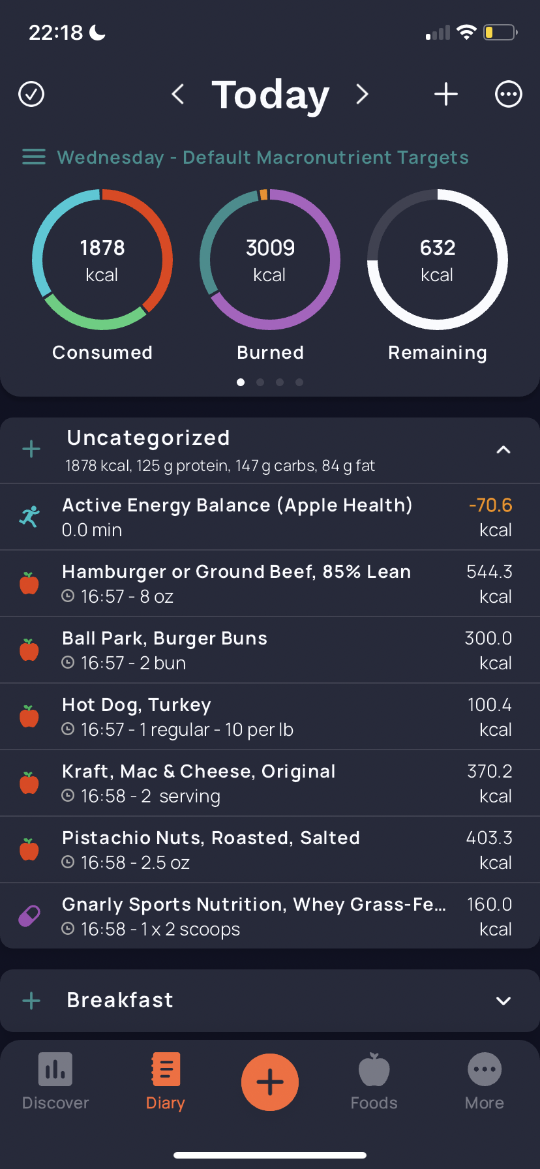Open the More tab
This screenshot has height=1169, width=540.
485,1082
